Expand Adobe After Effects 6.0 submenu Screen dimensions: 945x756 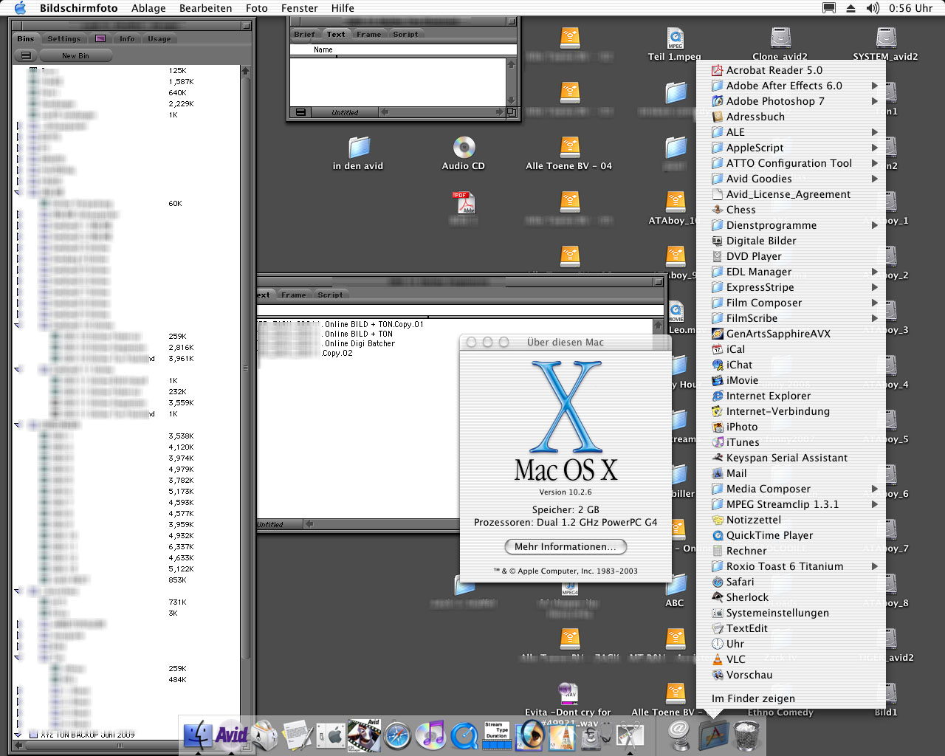pos(875,86)
